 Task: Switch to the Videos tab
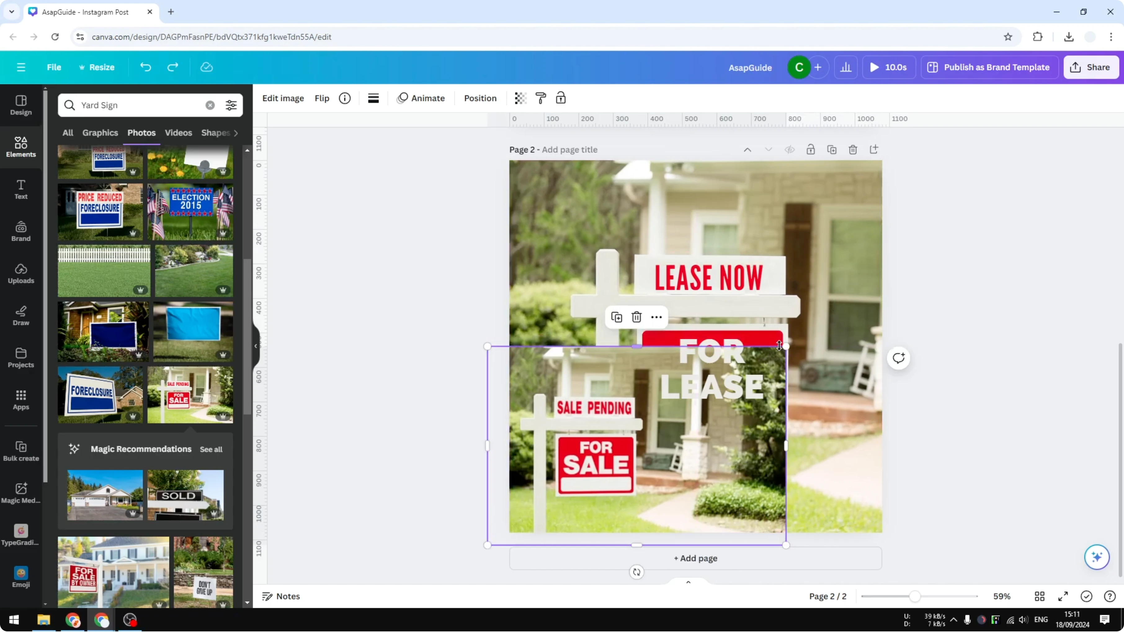pyautogui.click(x=178, y=133)
